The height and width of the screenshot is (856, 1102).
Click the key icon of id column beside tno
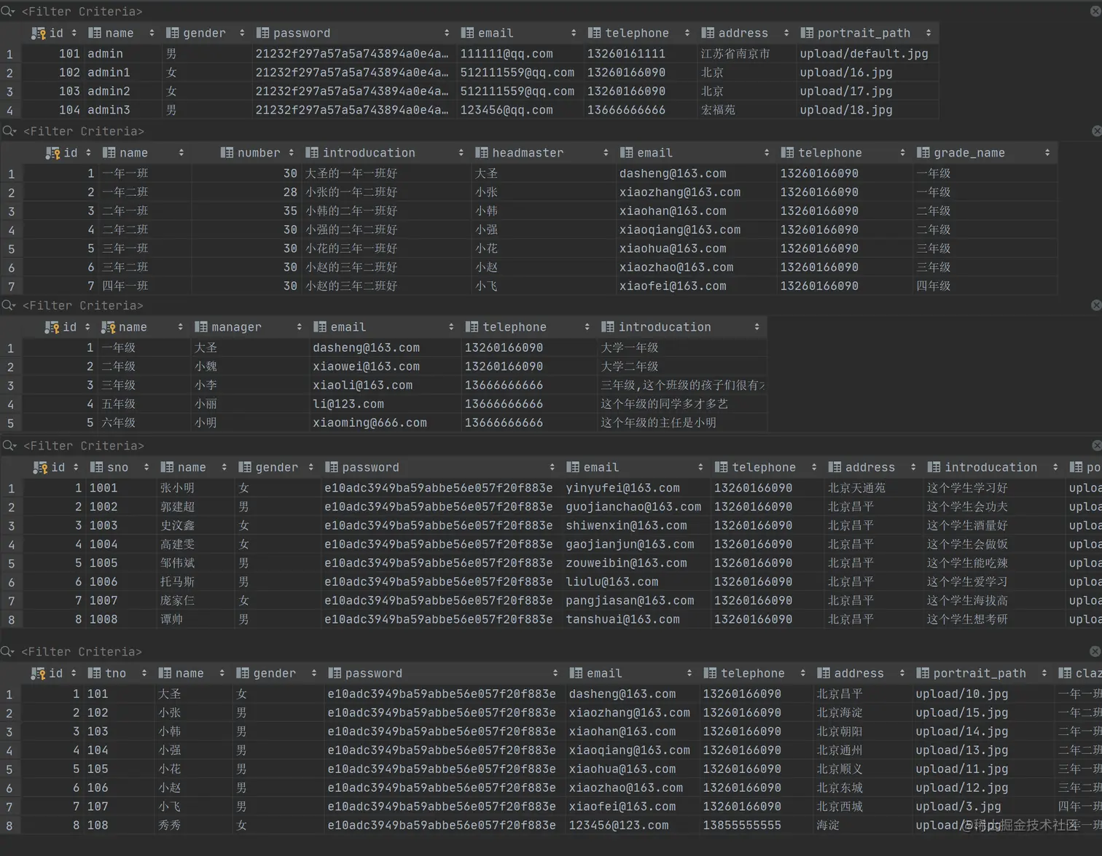click(38, 674)
